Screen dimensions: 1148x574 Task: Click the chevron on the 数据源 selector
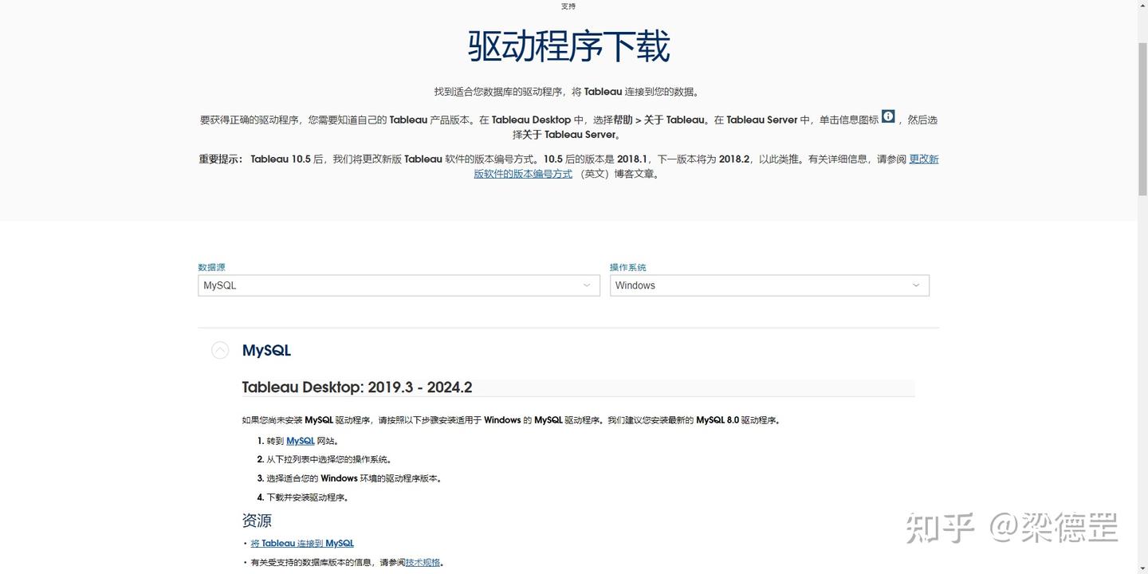pos(587,285)
